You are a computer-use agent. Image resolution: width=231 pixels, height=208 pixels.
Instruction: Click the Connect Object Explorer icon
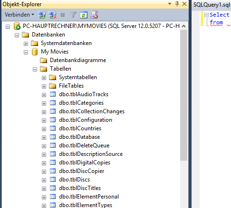[x=42, y=15]
